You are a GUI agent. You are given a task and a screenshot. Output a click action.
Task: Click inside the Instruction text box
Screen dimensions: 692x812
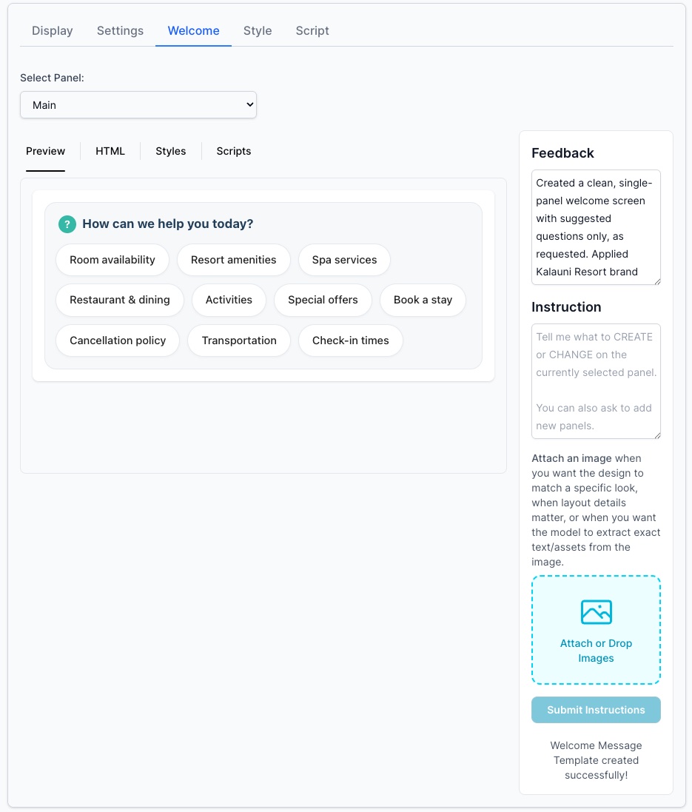click(x=596, y=381)
